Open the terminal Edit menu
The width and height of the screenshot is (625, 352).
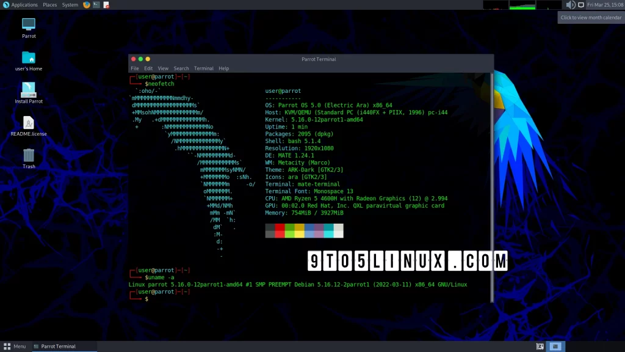tap(148, 68)
